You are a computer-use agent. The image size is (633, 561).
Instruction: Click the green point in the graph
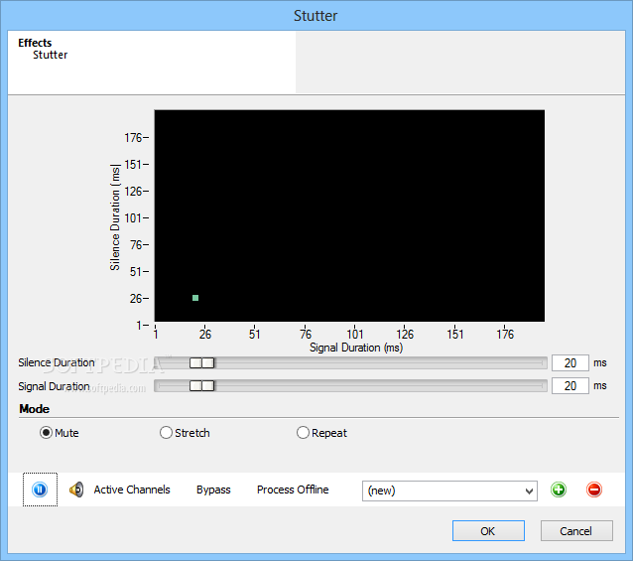(195, 298)
